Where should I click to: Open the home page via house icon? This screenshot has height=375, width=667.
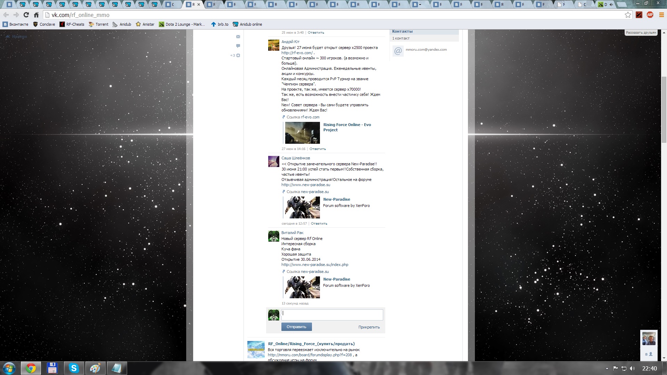click(x=36, y=15)
